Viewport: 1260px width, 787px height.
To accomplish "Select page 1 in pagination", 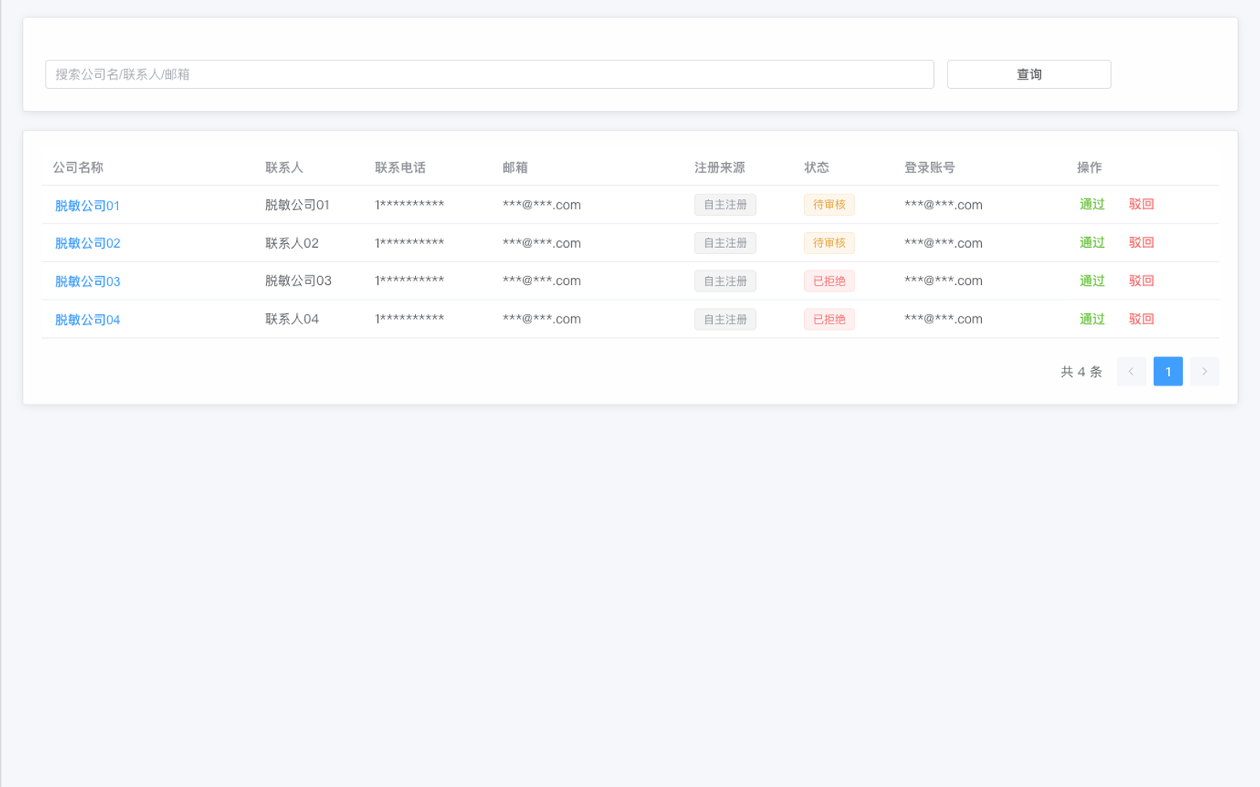I will pyautogui.click(x=1167, y=371).
